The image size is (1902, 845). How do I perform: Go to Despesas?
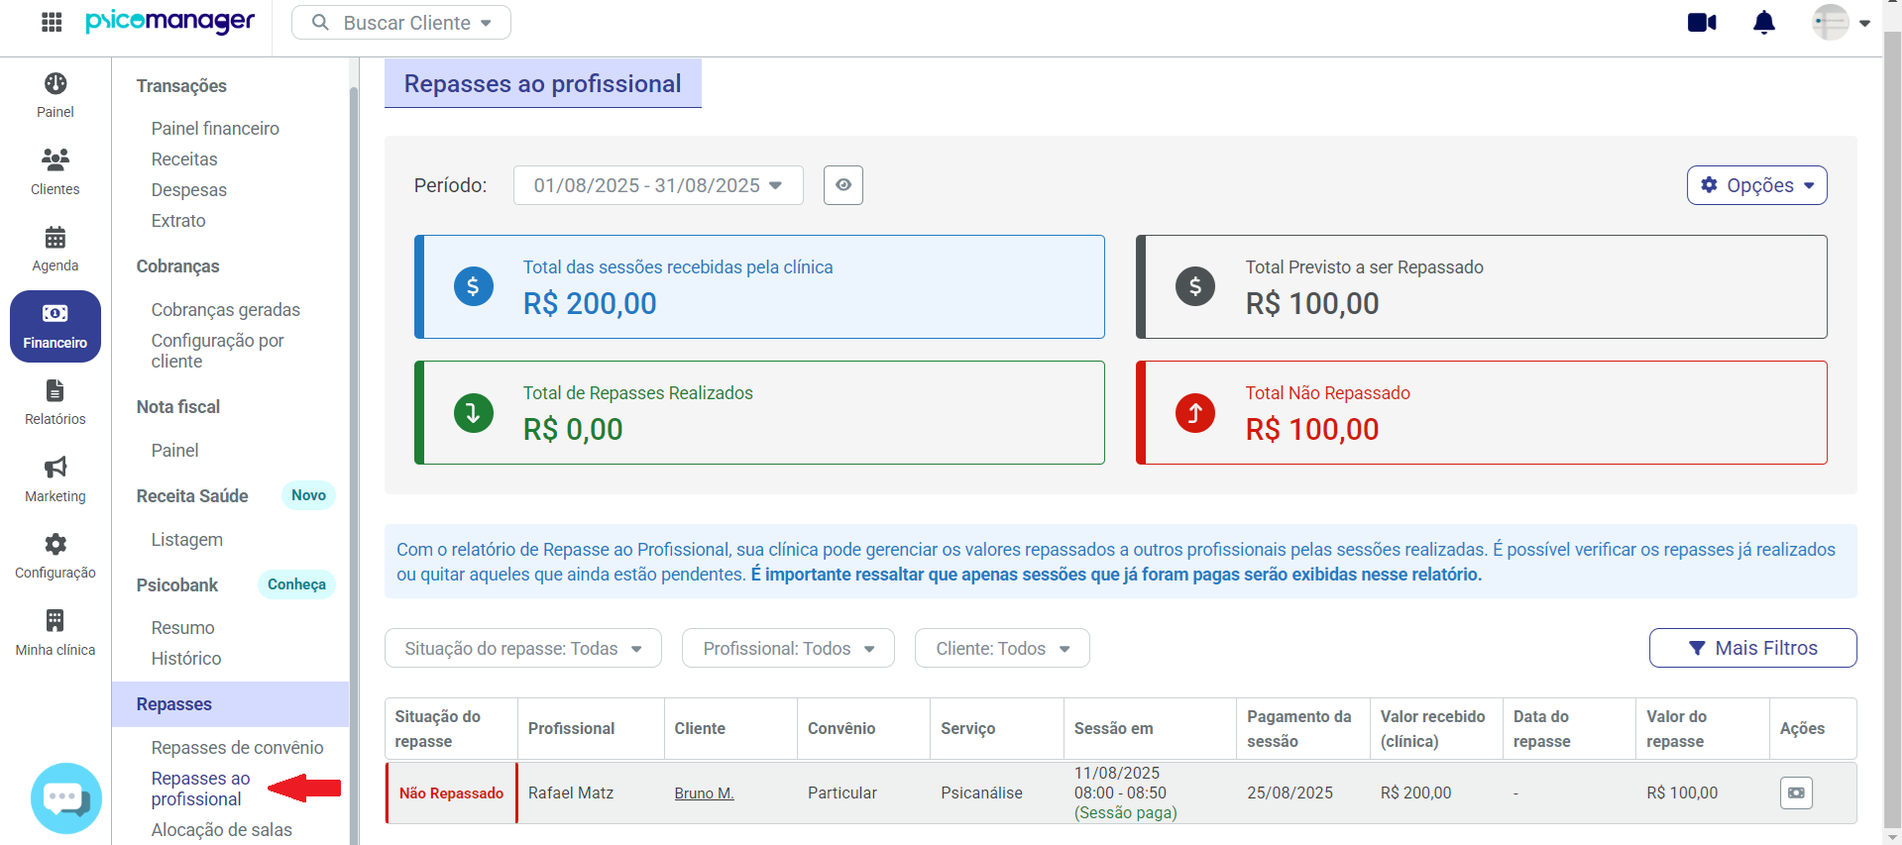pyautogui.click(x=189, y=190)
